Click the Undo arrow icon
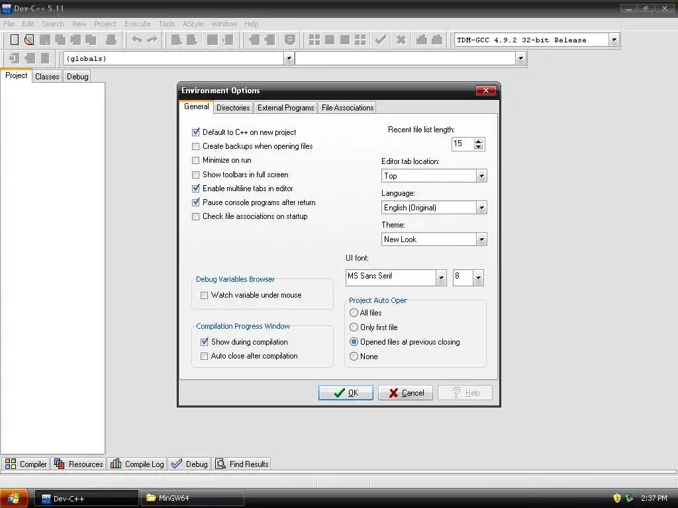Screen dimensions: 678x508 [x=136, y=40]
